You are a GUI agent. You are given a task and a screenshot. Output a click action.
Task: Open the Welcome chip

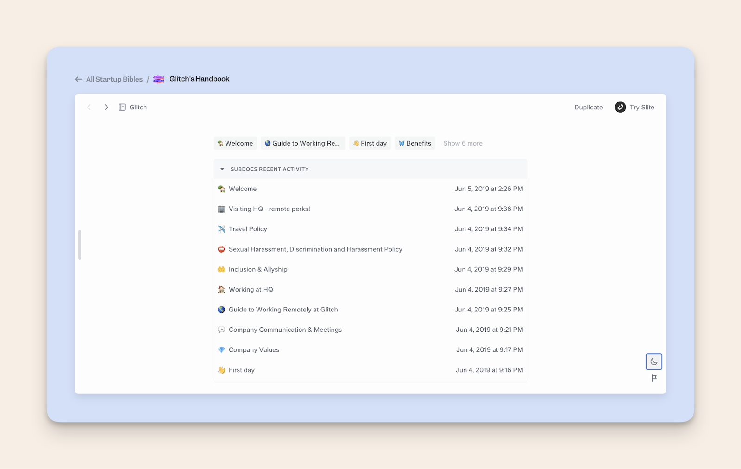235,143
